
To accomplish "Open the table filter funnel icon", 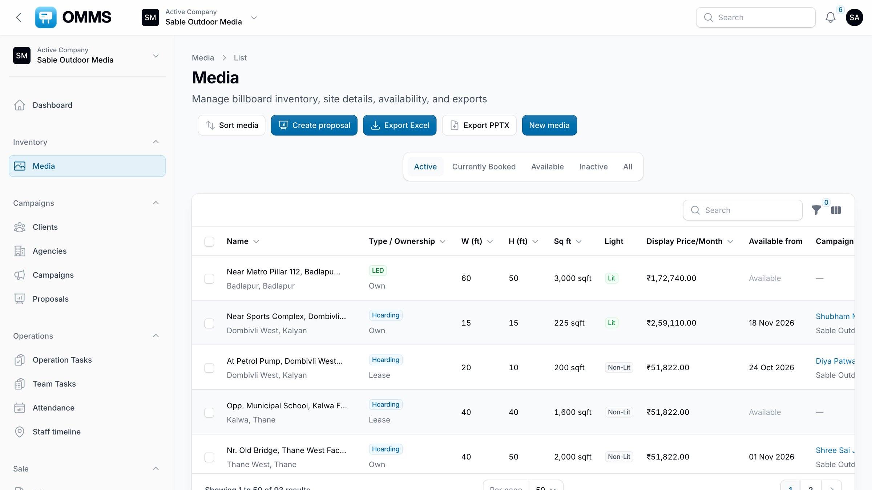I will tap(816, 210).
